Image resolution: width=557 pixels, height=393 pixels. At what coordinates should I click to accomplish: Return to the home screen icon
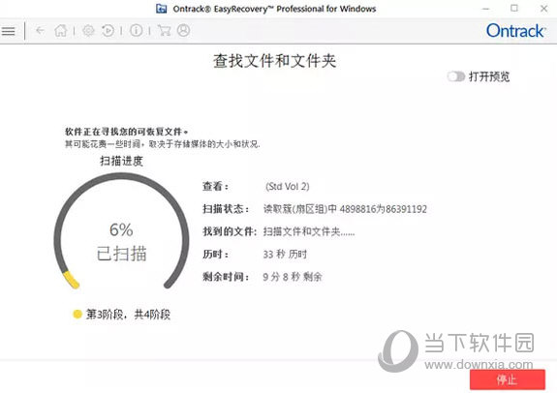(61, 31)
